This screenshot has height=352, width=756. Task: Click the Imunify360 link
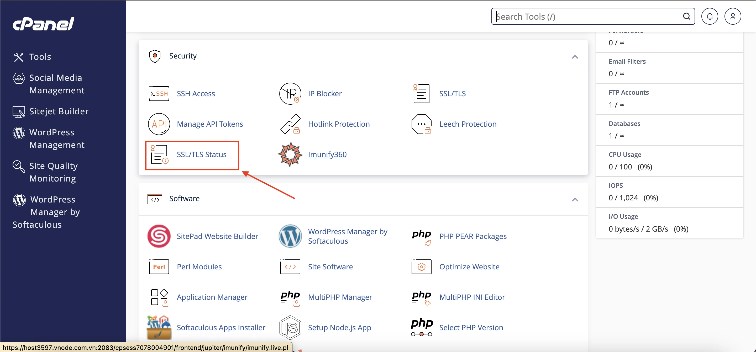(x=327, y=154)
